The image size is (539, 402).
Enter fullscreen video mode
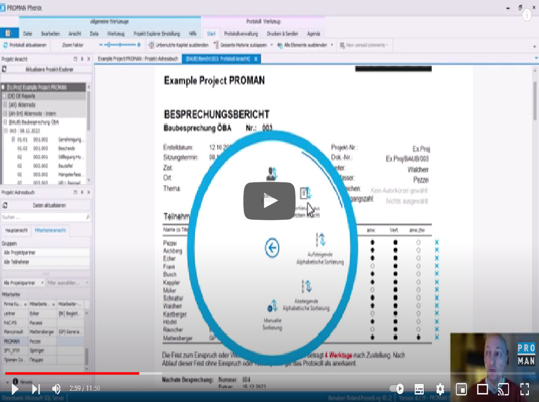(x=525, y=389)
